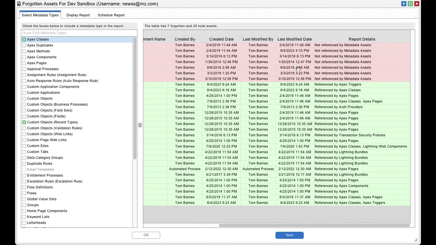Tick the Custom Tabs checkbox
Image resolution: width=436 pixels, height=245 pixels.
pyautogui.click(x=24, y=152)
